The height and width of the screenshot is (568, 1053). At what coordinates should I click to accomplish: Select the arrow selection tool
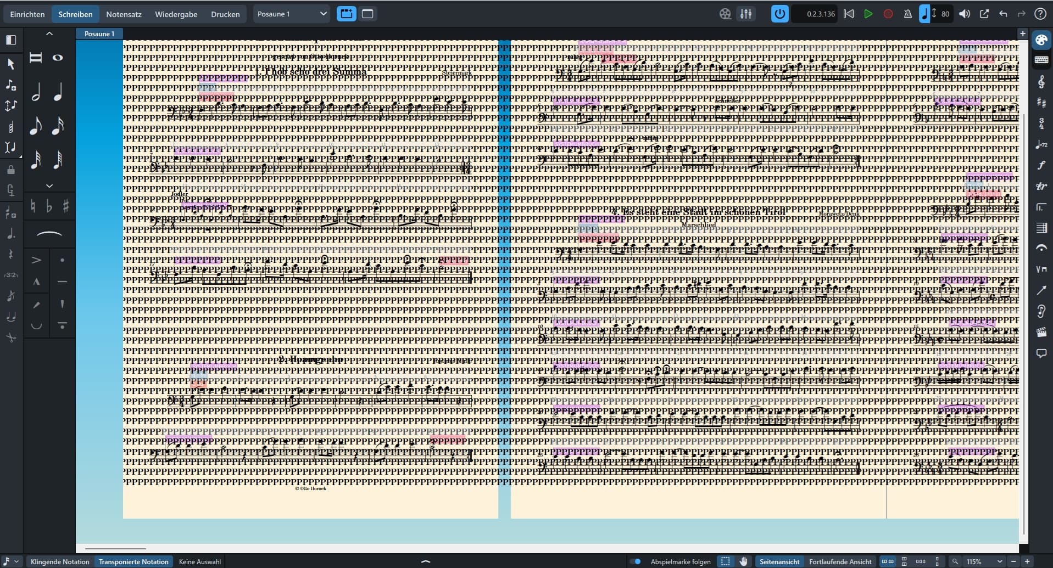coord(10,64)
